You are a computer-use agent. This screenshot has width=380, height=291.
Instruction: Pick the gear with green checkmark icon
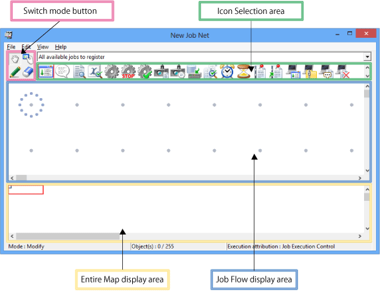(145, 72)
